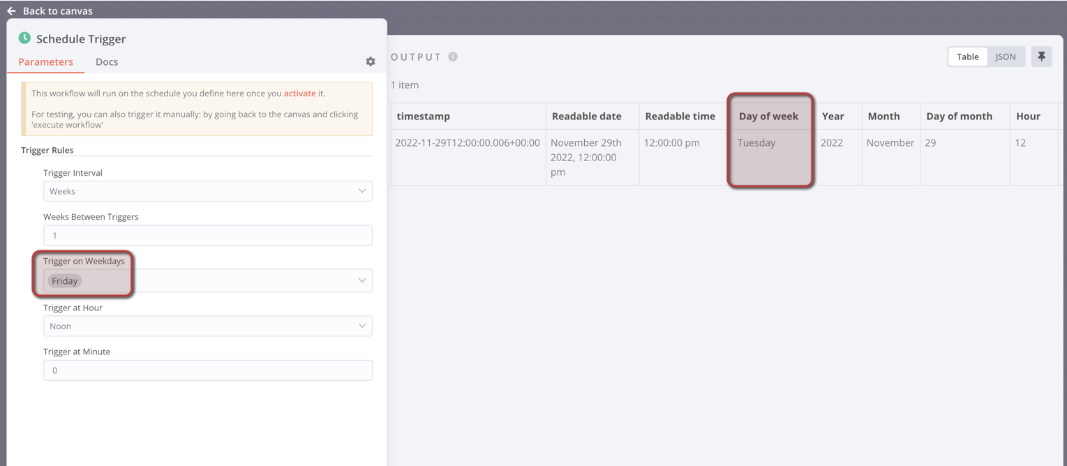The width and height of the screenshot is (1067, 466).
Task: Pin the output data using the pin icon
Action: pos(1041,57)
